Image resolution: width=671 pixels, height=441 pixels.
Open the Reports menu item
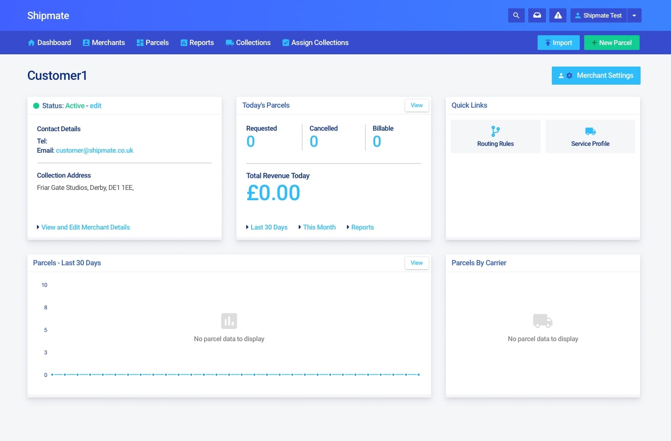197,43
